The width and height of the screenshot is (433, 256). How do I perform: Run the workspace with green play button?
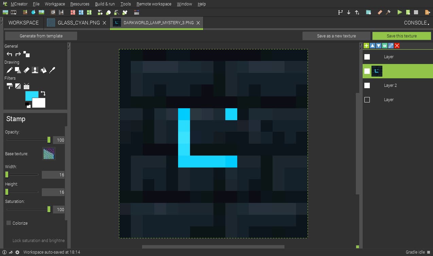[x=400, y=12]
